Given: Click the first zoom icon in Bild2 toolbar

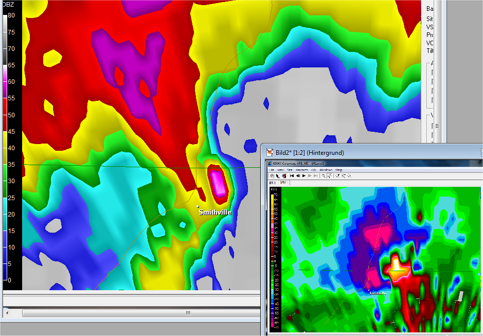Looking at the screenshot, I should (x=337, y=175).
